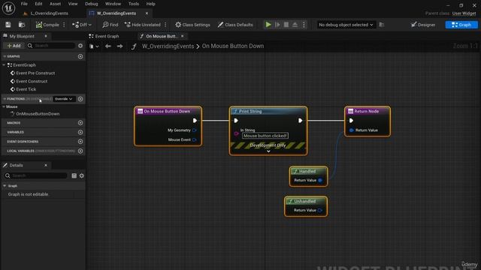Click the Print String In String field

pos(265,136)
